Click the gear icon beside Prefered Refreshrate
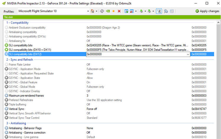221x139 pixels. (6, 100)
